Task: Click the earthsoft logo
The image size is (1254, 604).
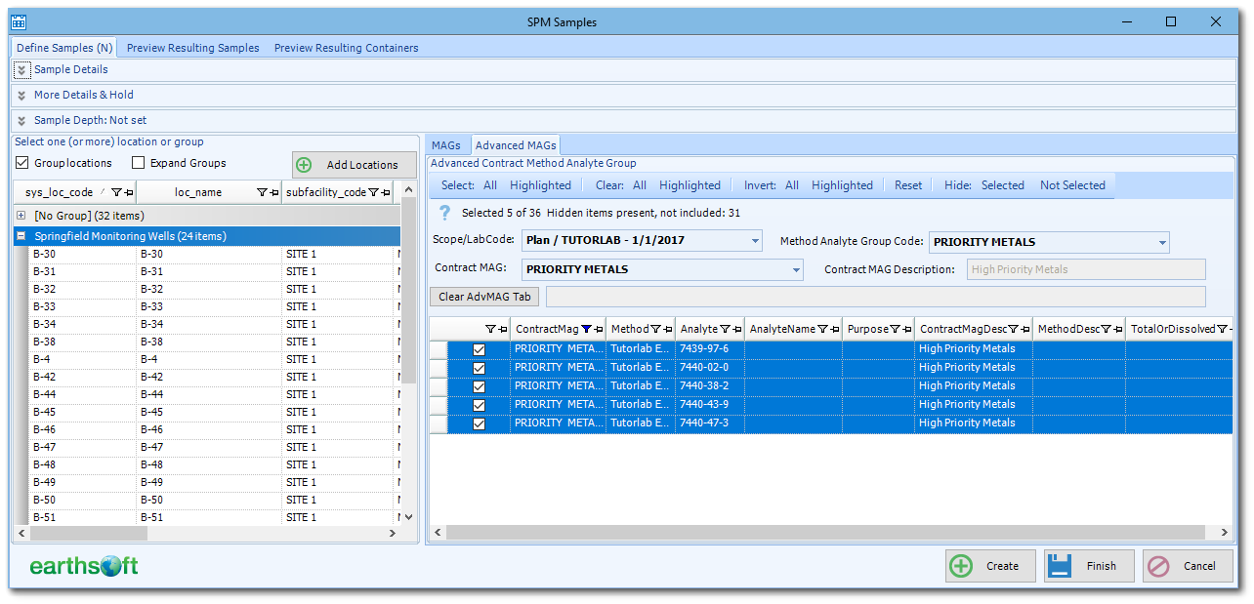Action: (x=83, y=566)
